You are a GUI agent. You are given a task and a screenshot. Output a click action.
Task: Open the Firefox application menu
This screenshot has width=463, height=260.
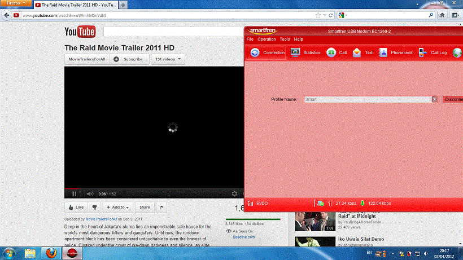tap(16, 3)
